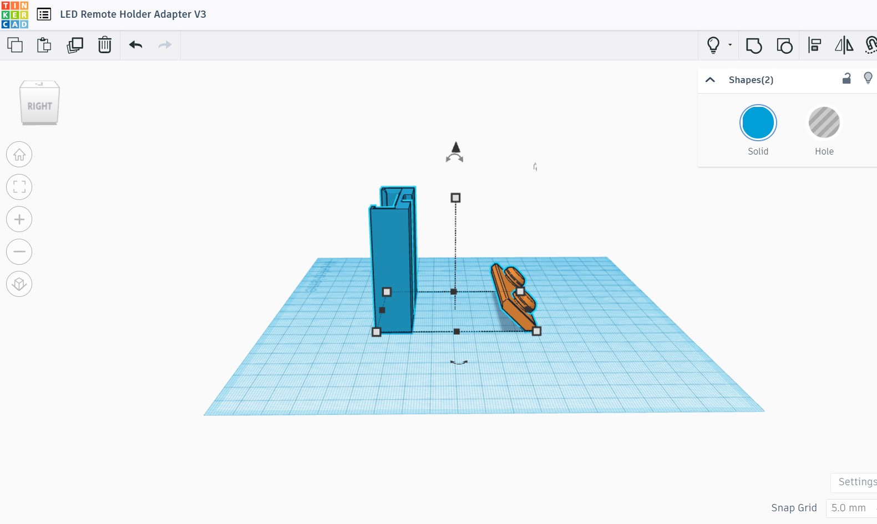Click the rotation arrow below the selection
877x524 pixels.
point(459,362)
